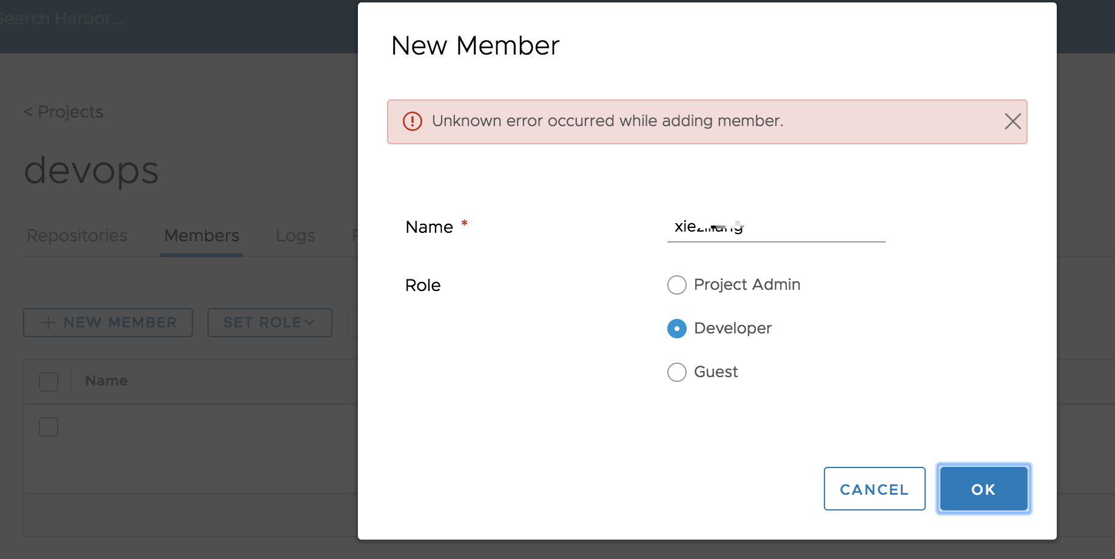Go back using the Projects link
This screenshot has width=1115, height=559.
(x=70, y=112)
